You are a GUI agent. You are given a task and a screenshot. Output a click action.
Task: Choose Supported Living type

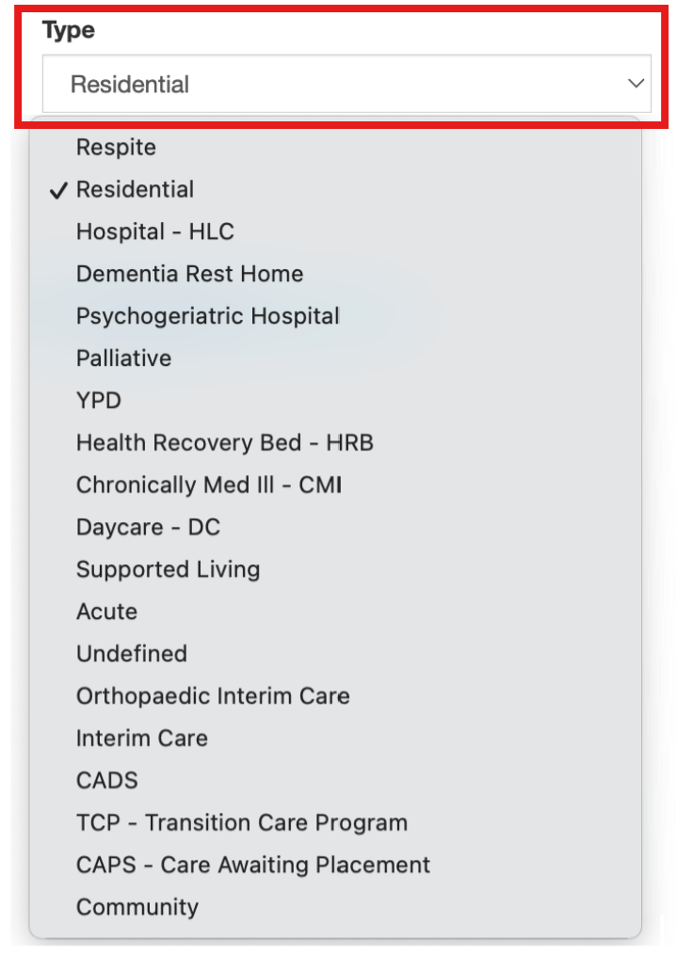tap(168, 569)
